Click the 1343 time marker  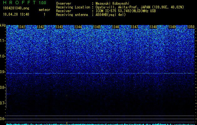coord(59,27)
